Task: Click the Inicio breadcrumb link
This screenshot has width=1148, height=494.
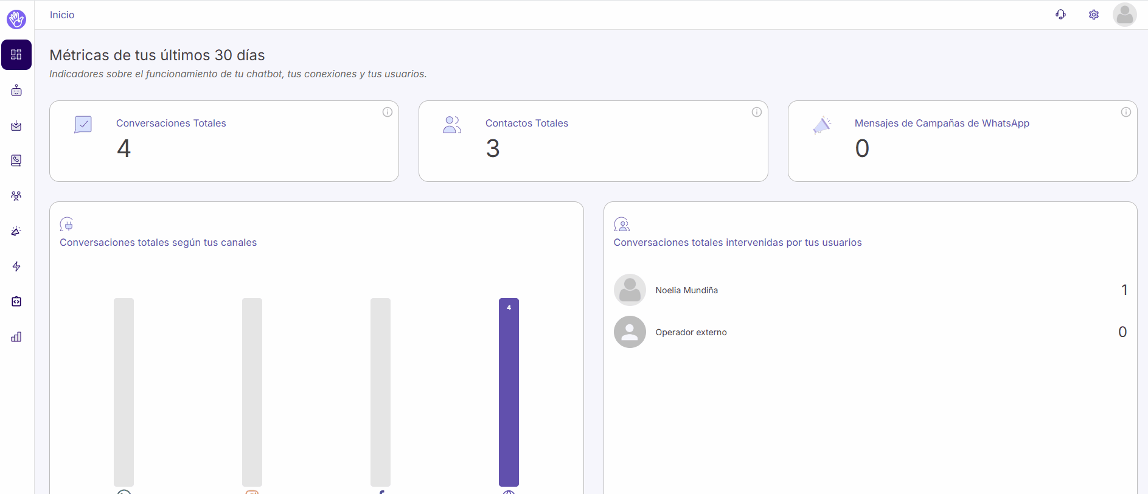Action: [x=62, y=15]
